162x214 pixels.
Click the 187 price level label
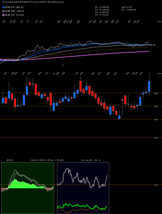pos(156,120)
